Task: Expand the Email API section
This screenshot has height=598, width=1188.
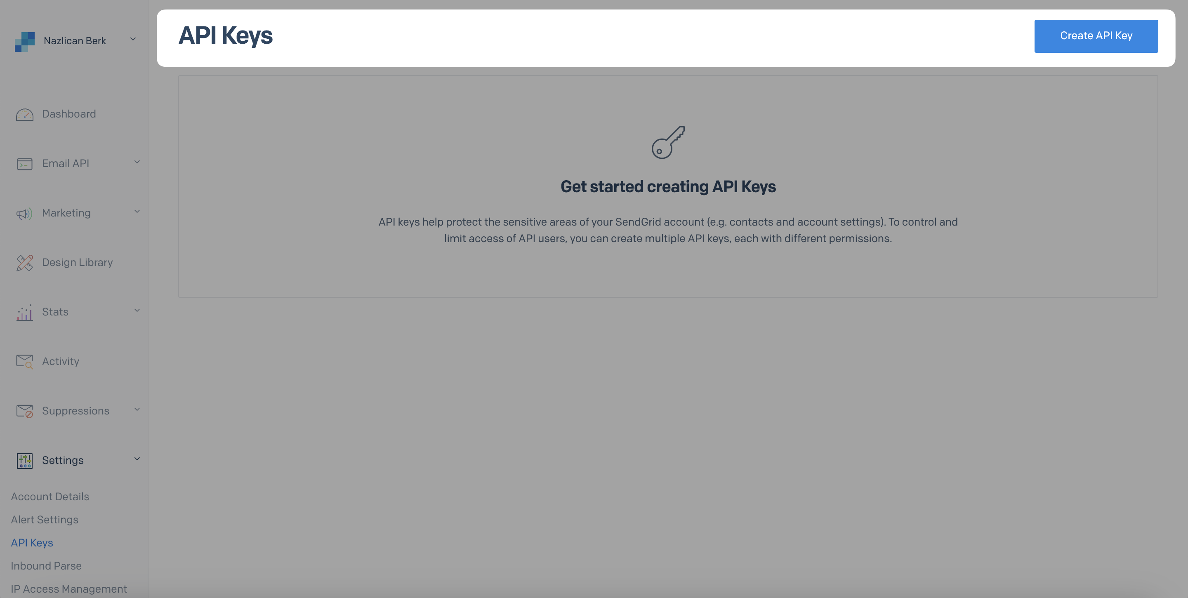Action: coord(137,162)
